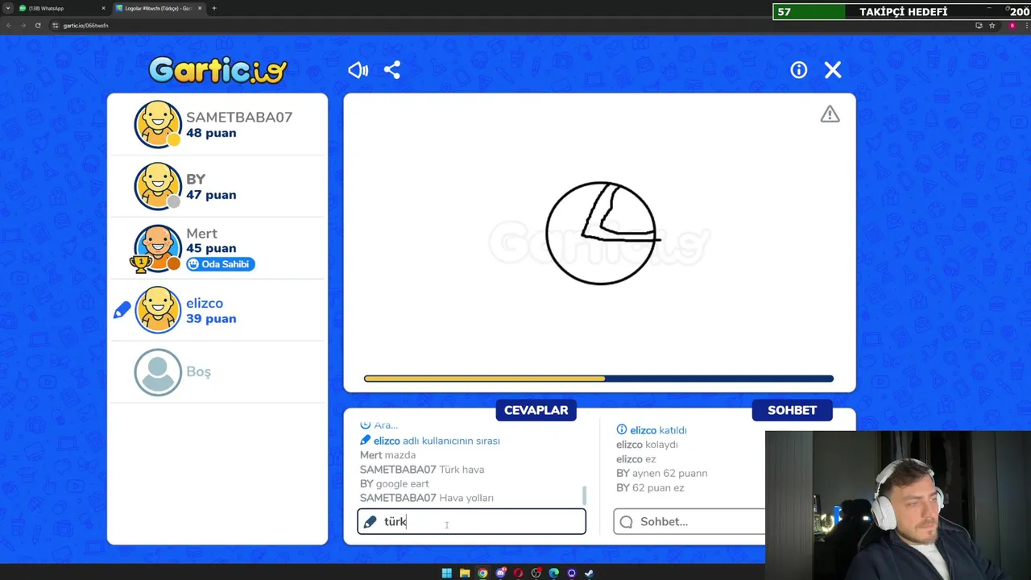Click the elizco katıldı chat message
The width and height of the screenshot is (1031, 580).
pos(652,430)
